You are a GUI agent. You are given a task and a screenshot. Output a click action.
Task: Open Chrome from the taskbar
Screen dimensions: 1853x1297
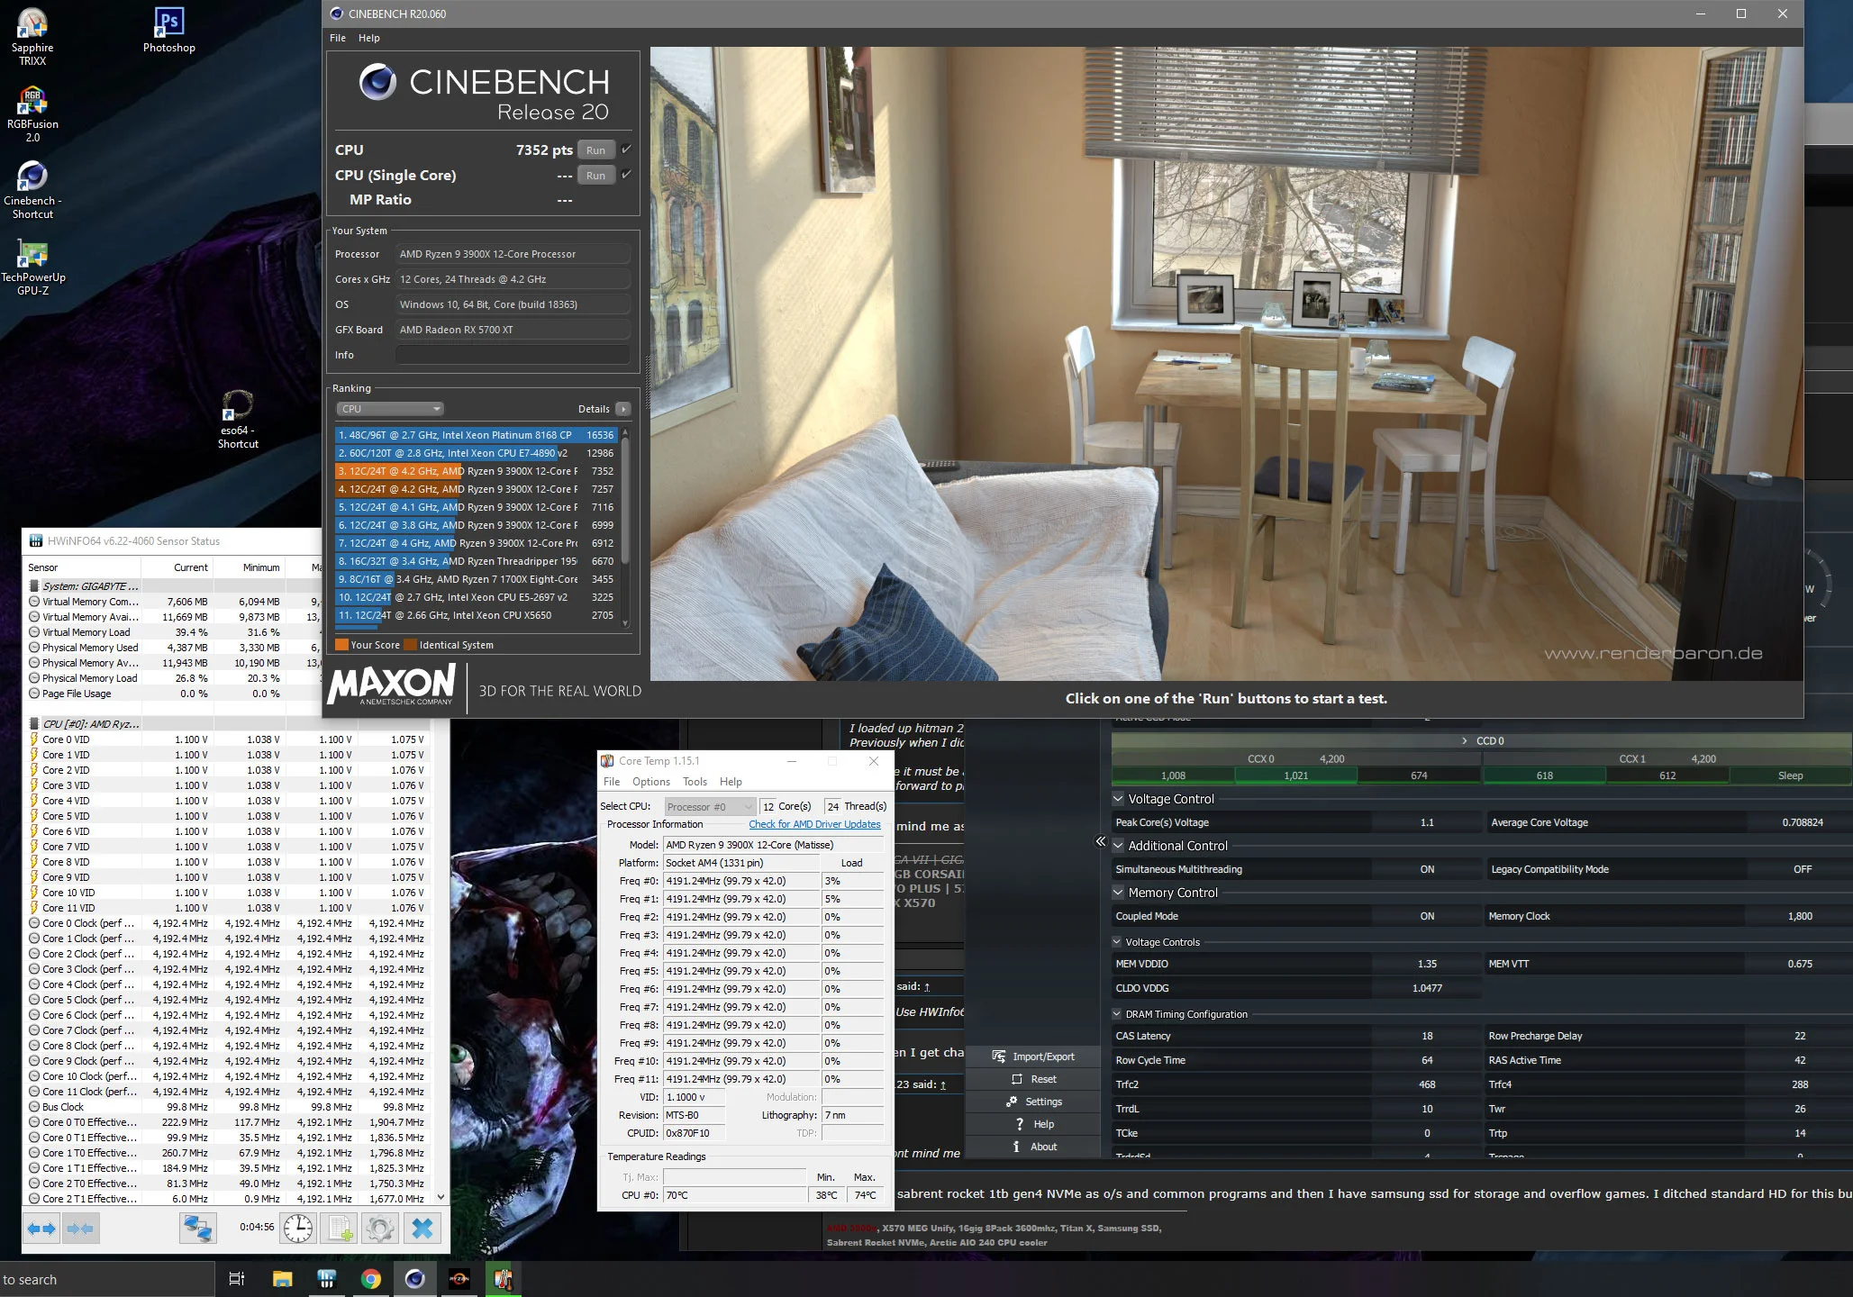tap(370, 1279)
